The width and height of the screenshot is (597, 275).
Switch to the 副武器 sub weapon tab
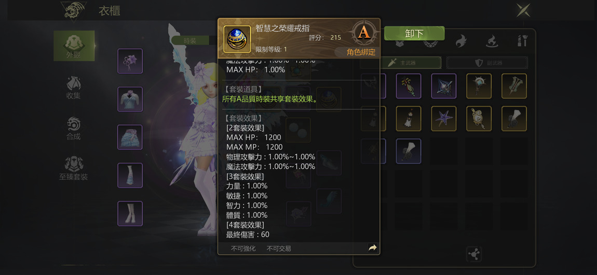pyautogui.click(x=487, y=63)
